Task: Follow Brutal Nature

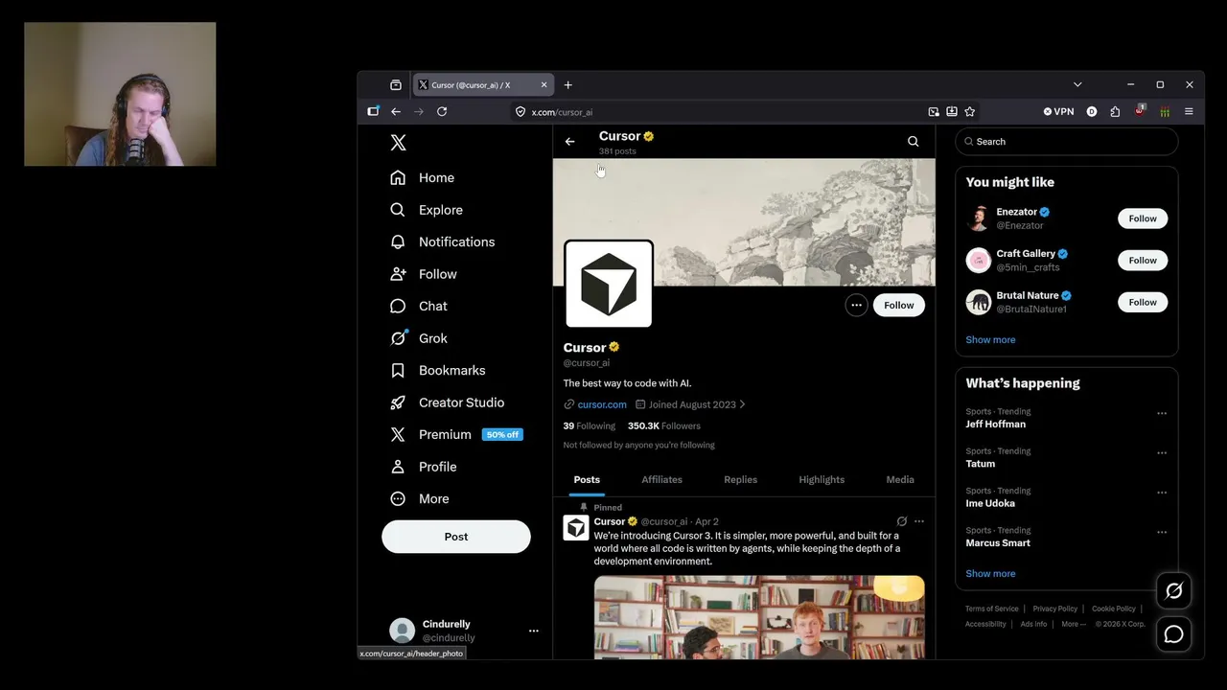Action: pyautogui.click(x=1143, y=302)
